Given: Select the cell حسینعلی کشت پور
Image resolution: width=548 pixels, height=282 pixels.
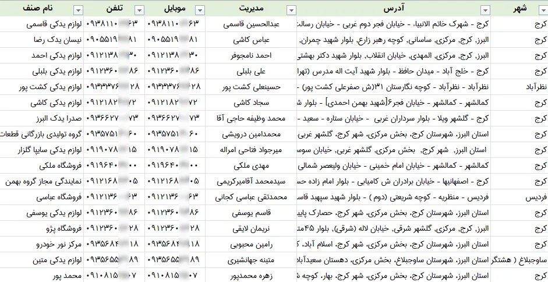Looking at the screenshot, I should tap(251, 87).
